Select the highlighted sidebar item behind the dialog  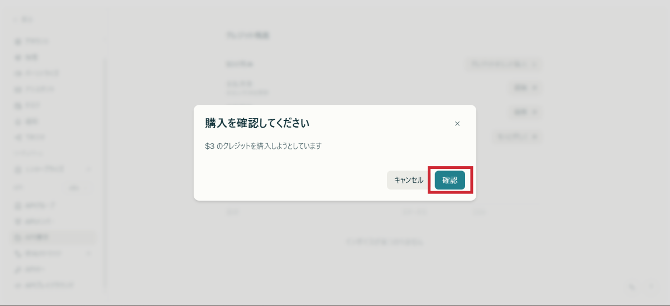click(x=54, y=237)
